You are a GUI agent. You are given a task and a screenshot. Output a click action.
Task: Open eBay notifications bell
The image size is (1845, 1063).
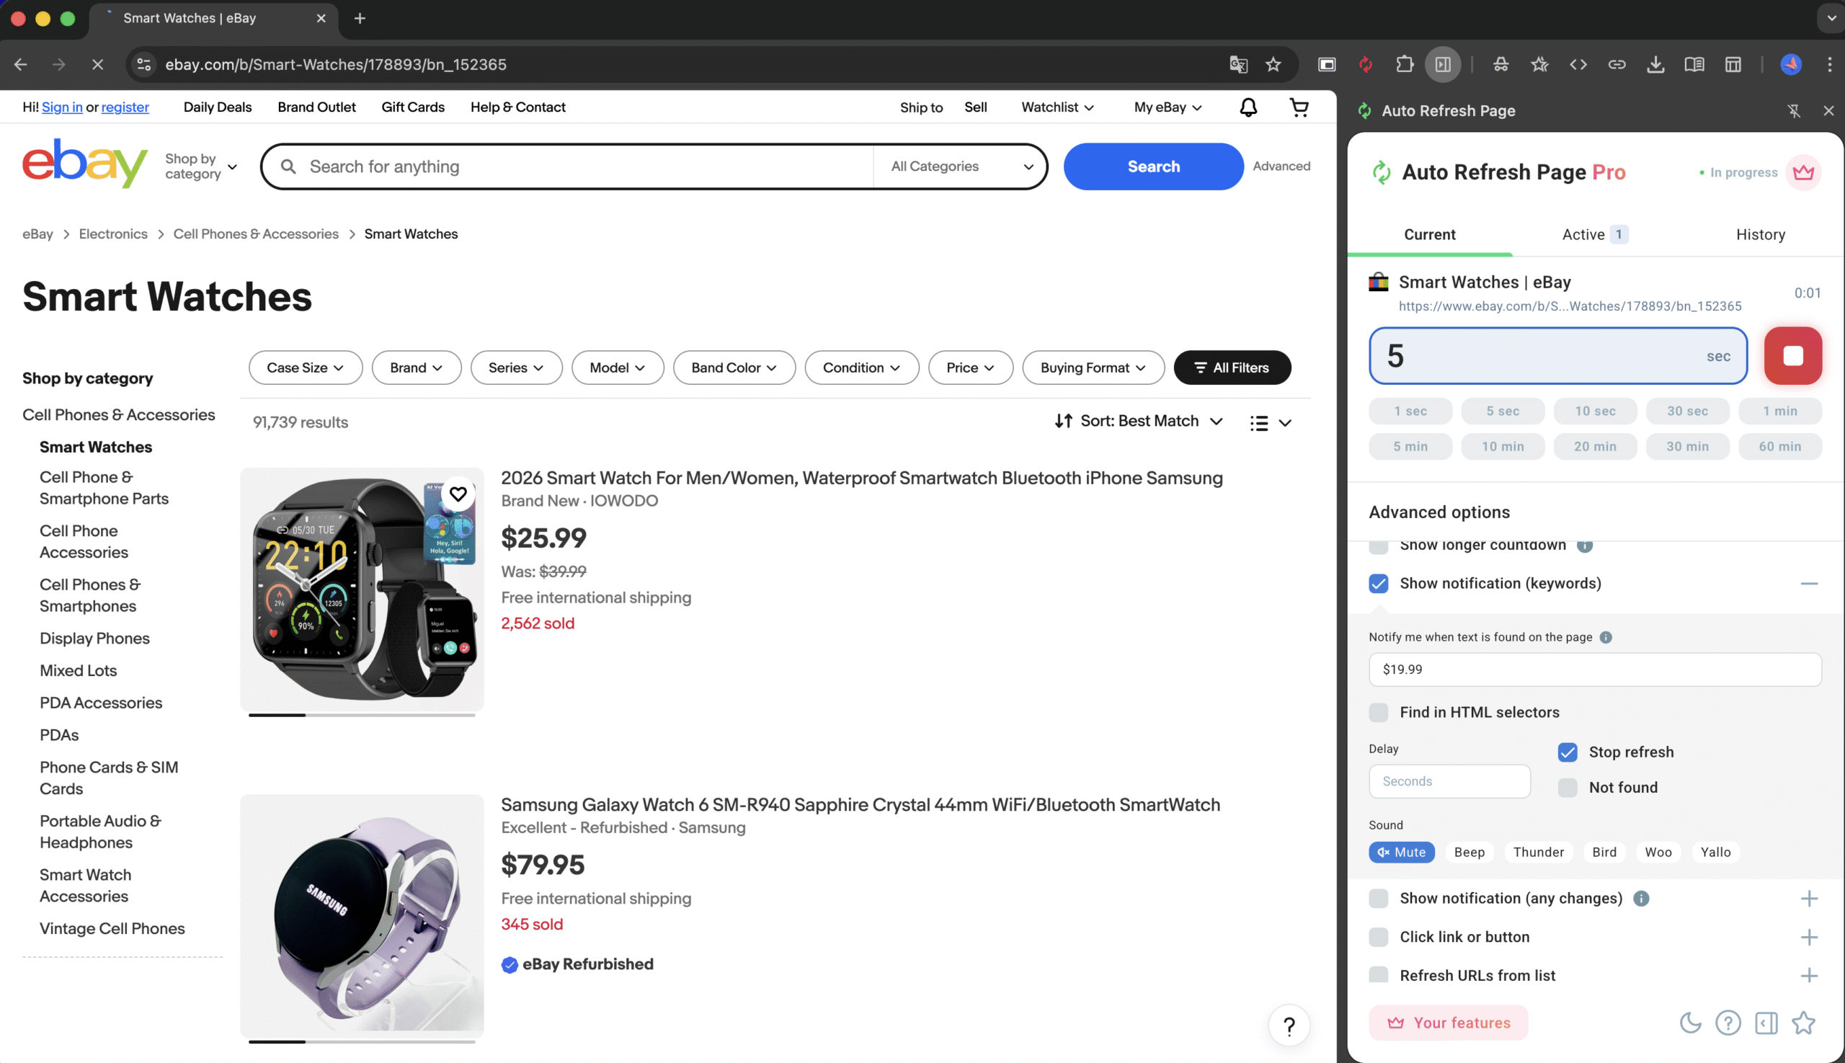(x=1248, y=107)
